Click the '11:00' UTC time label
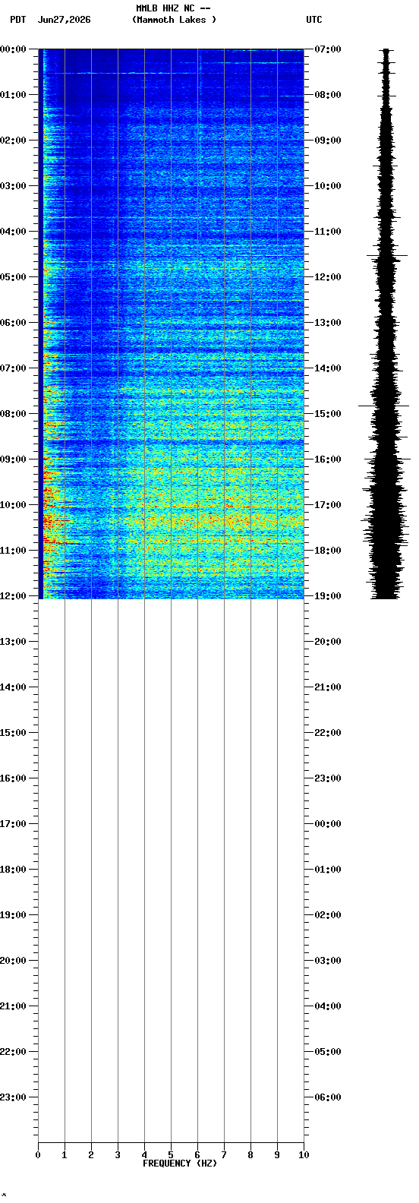The image size is (419, 1203). 328,232
